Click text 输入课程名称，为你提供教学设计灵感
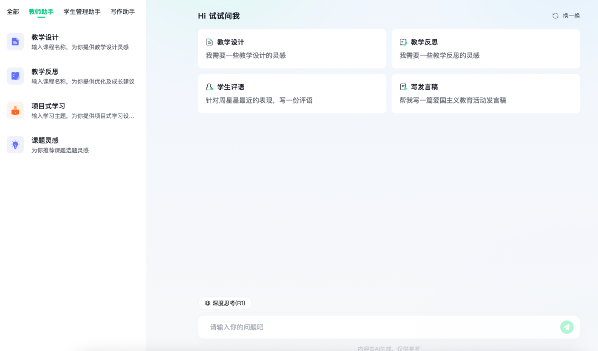Viewport: 598px width, 351px height. (80, 47)
